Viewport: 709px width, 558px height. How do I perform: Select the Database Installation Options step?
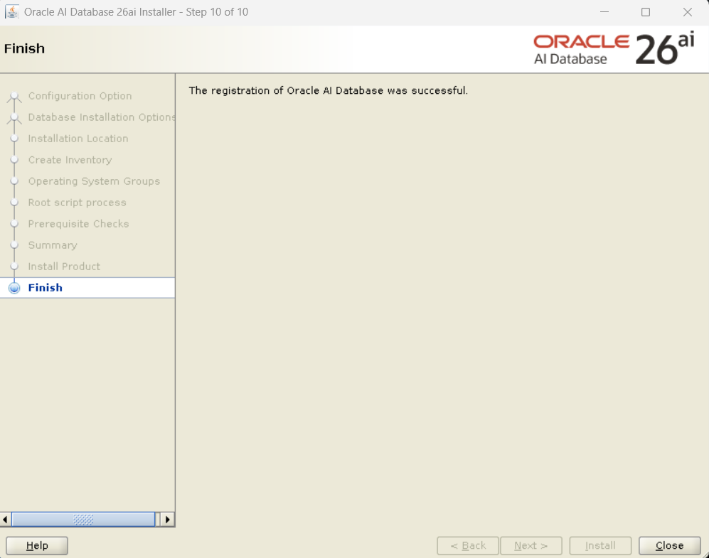point(101,117)
